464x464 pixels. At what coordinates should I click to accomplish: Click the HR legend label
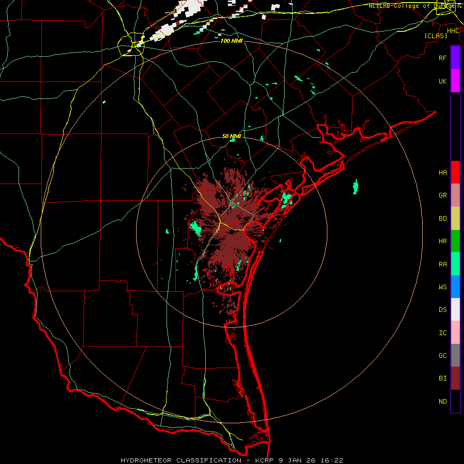click(442, 241)
